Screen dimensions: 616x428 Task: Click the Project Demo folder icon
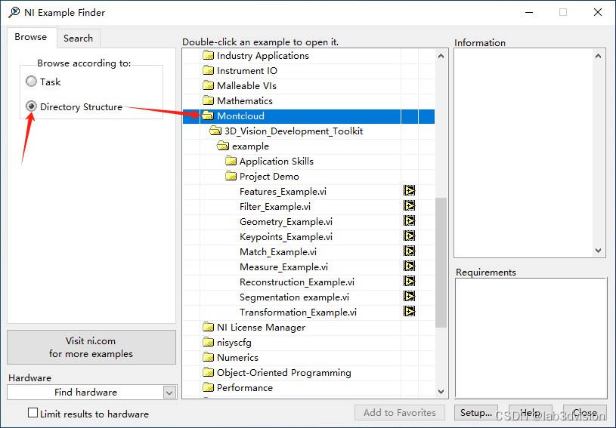231,176
